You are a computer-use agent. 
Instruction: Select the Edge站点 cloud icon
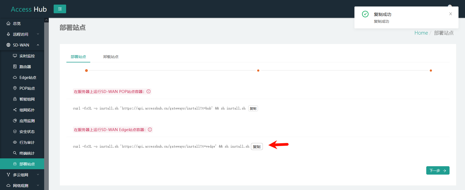(15, 77)
